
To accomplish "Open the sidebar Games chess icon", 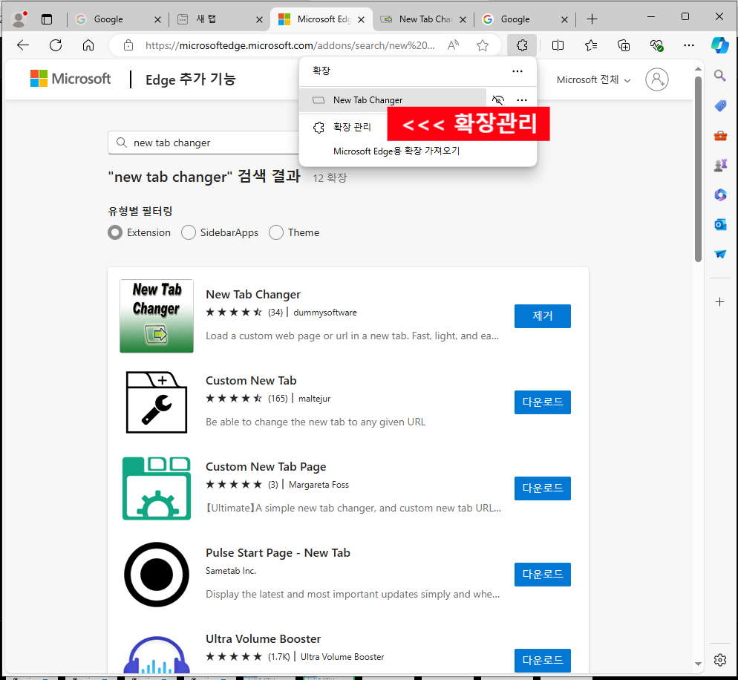I will click(719, 166).
